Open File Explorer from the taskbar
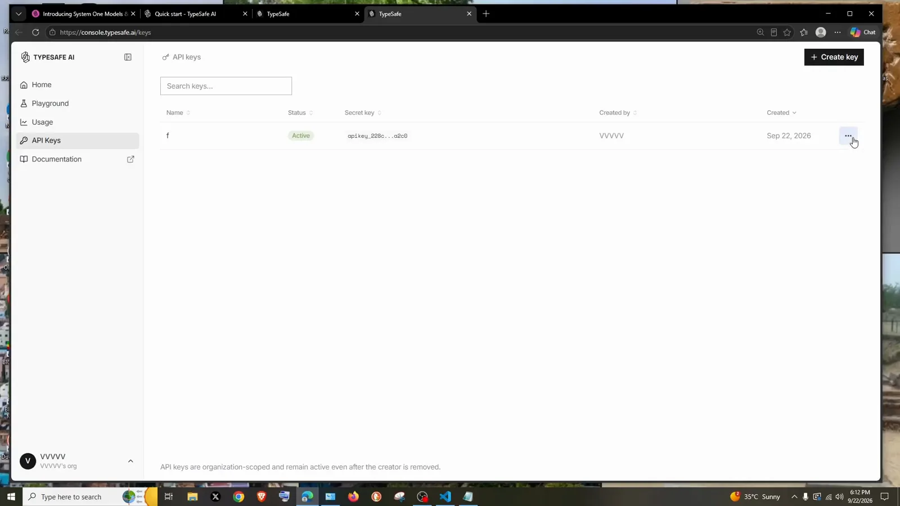Viewport: 900px width, 506px height. pos(192,496)
